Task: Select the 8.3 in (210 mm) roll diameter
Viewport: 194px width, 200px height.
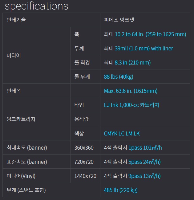Action: [x=133, y=63]
